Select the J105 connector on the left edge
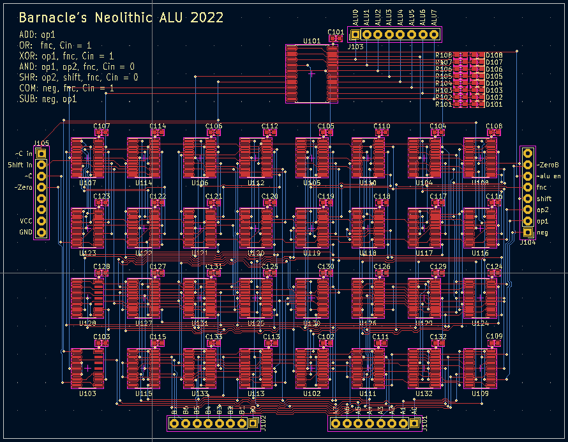The width and height of the screenshot is (568, 442). [x=41, y=193]
